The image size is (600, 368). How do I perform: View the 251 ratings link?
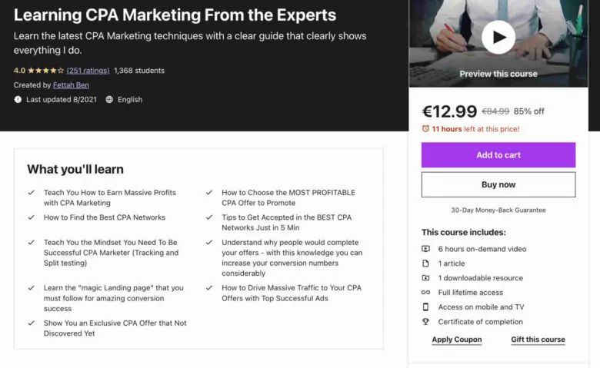(x=88, y=71)
